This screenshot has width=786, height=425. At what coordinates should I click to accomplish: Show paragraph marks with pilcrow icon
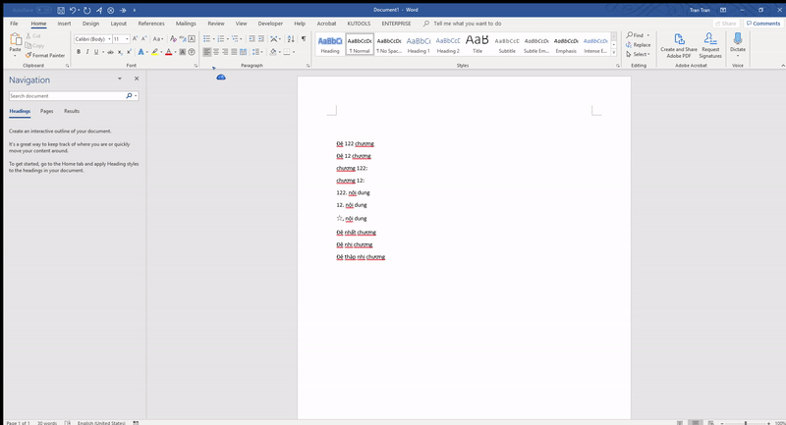tap(304, 39)
